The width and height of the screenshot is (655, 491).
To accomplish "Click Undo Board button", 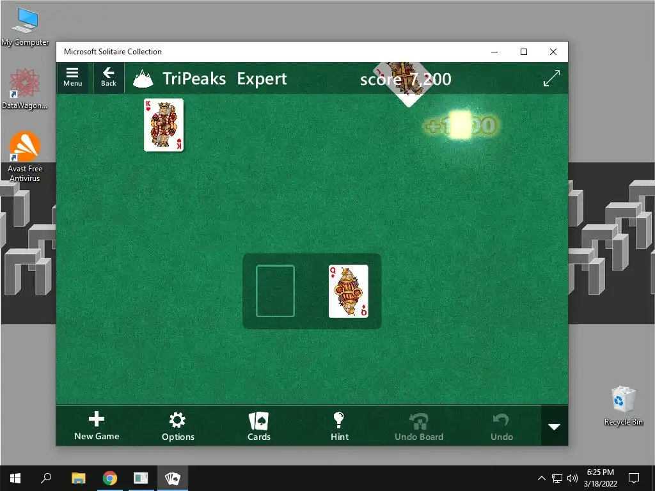I will 419,426.
